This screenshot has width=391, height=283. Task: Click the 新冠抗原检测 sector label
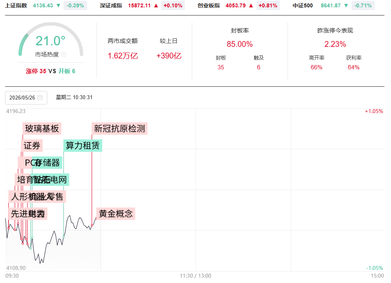pyautogui.click(x=119, y=129)
